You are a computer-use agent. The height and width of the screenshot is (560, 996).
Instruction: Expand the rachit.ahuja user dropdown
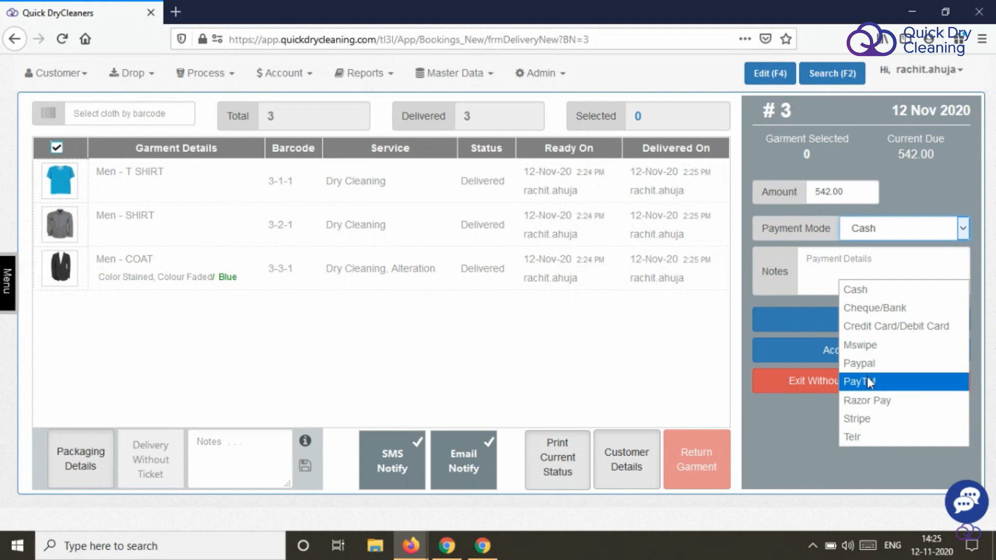[929, 69]
